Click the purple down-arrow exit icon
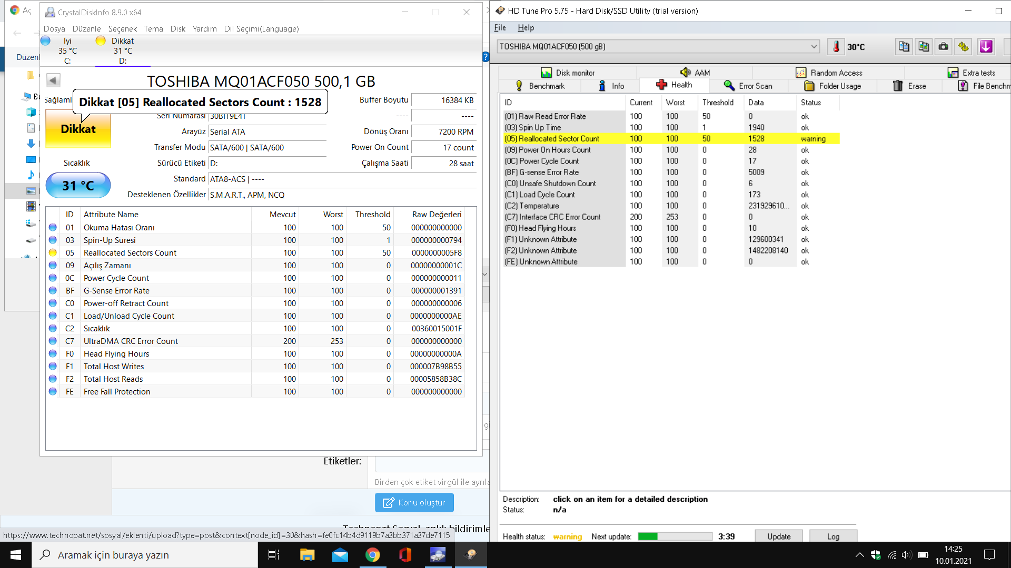 986,47
